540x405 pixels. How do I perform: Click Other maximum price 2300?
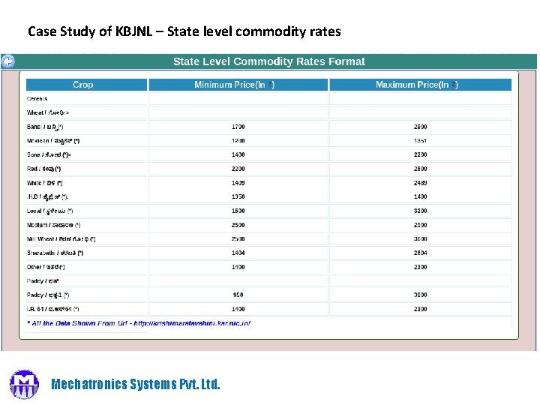coord(421,267)
